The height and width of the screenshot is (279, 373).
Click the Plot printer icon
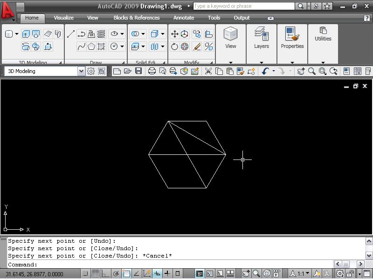click(x=152, y=71)
